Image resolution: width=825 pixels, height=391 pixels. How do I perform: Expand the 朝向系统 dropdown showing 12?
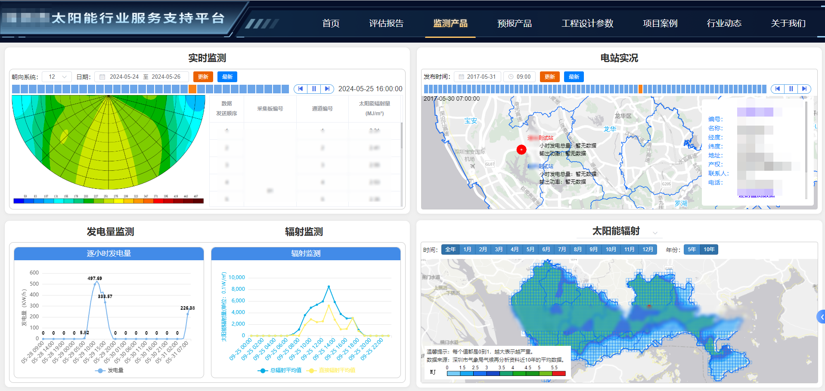click(x=57, y=77)
